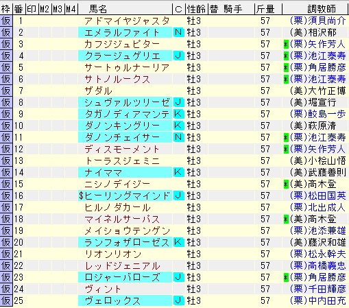Image resolution: width=349 pixels, height=308 pixels.
Task: Click the N badge beside エメラルファイト
Action: click(178, 32)
